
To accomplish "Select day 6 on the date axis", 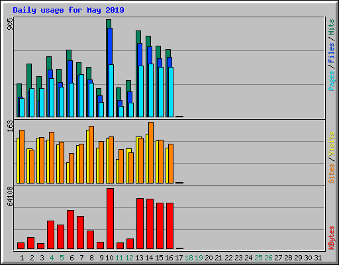I will click(x=72, y=258).
